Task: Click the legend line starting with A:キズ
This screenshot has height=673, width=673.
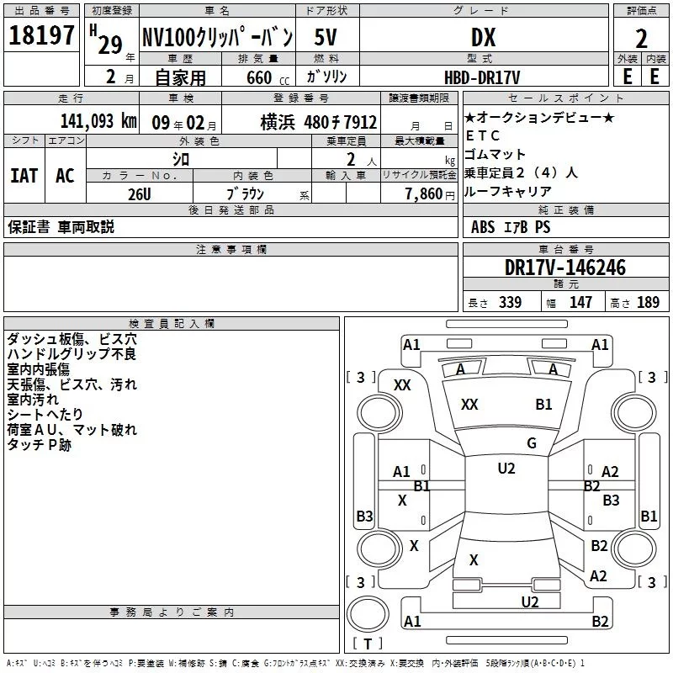Action: click(x=296, y=664)
